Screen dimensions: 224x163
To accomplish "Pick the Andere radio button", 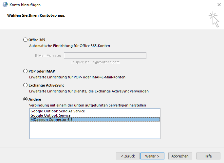I will [26, 99].
